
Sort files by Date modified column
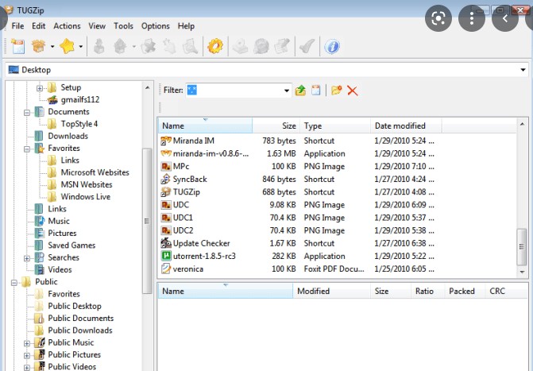click(406, 126)
